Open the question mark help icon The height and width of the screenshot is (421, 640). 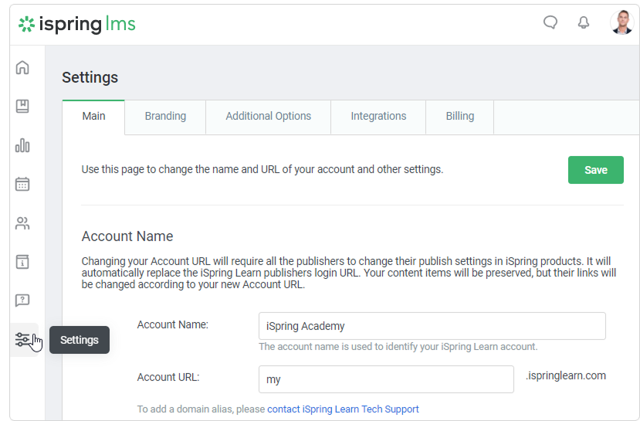22,300
